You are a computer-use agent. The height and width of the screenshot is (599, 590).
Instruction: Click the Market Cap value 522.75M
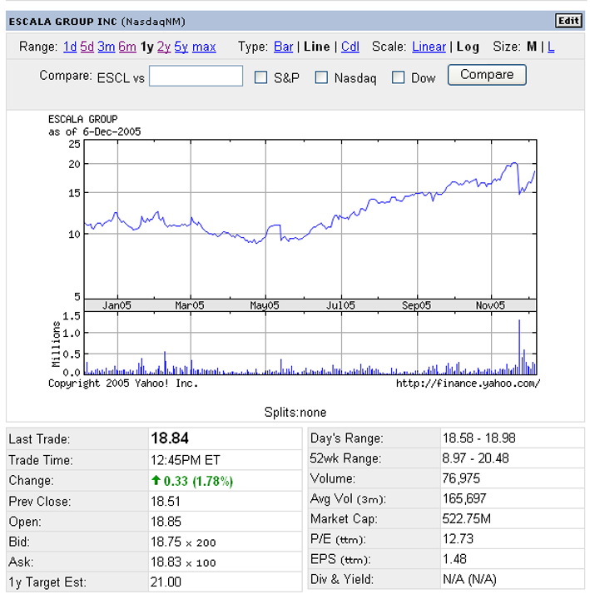point(467,519)
